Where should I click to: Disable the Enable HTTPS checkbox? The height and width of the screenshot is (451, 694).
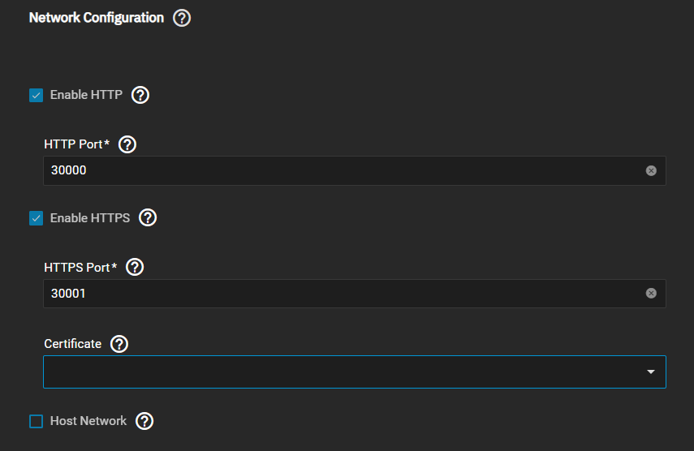(x=36, y=218)
